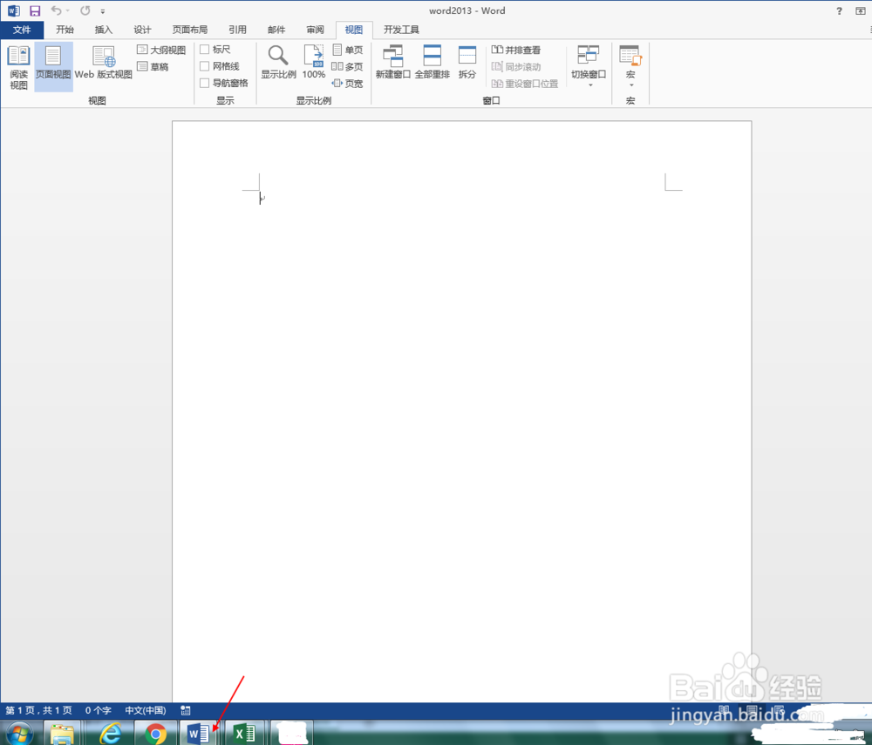
Task: Enable the 导航窗格 navigation pane checkbox
Action: tap(204, 83)
